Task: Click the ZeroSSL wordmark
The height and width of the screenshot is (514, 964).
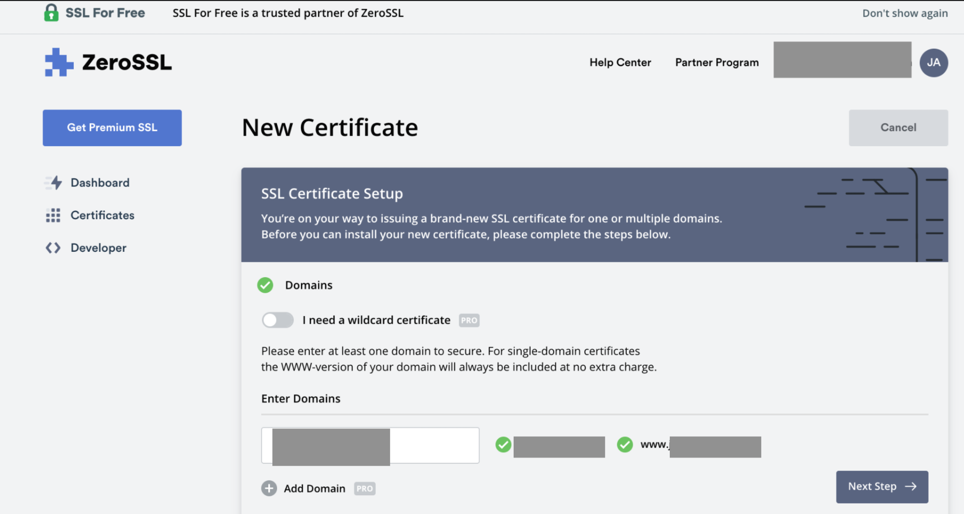Action: 127,62
